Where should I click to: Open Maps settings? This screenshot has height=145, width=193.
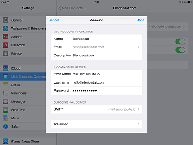[x=23, y=118]
